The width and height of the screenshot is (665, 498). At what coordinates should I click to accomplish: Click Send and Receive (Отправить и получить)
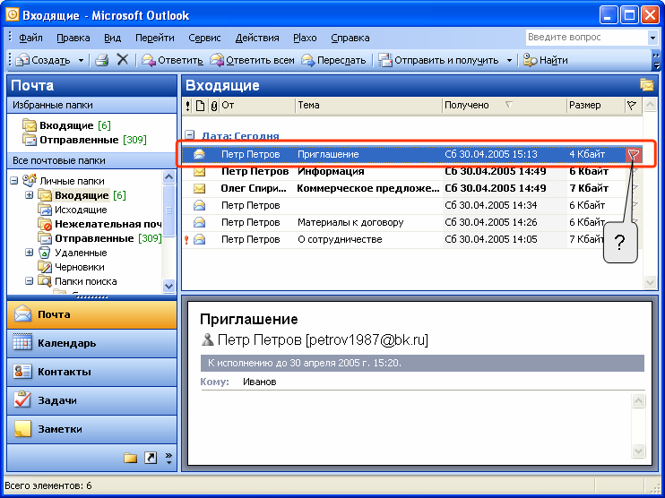(439, 60)
